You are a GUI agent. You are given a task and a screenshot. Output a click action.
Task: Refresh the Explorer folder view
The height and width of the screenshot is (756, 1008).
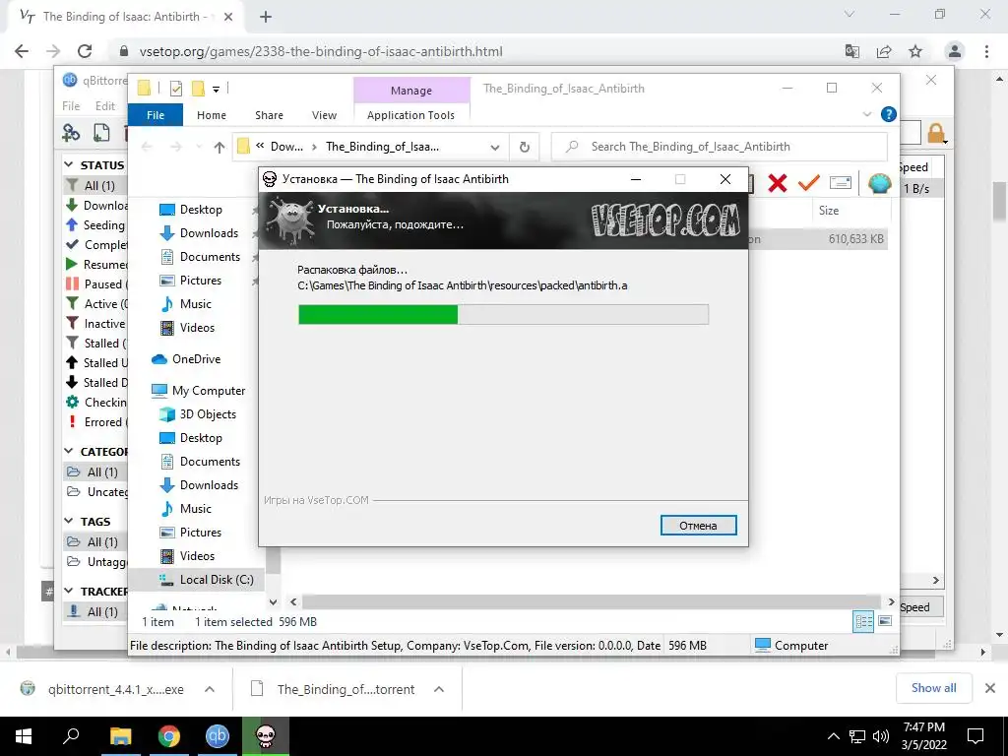pyautogui.click(x=525, y=148)
